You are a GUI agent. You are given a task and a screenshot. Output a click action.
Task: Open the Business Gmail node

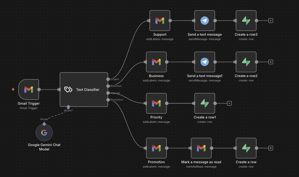[x=156, y=62]
